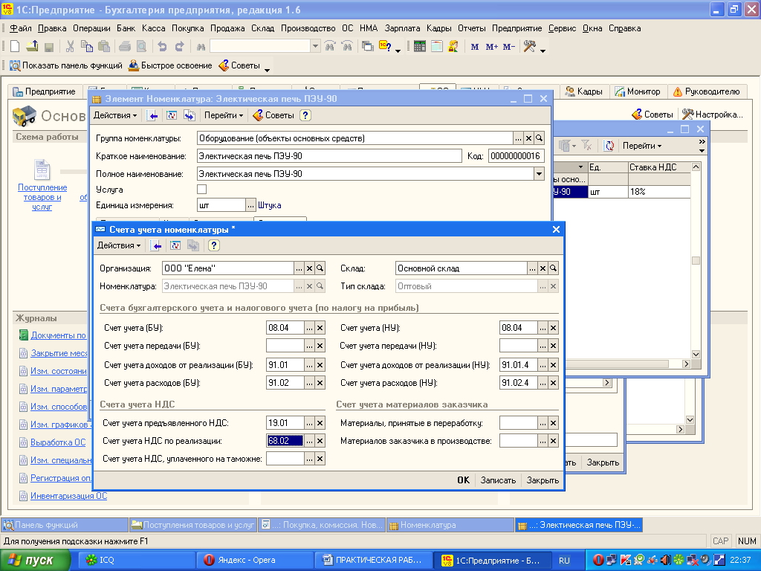Screen dimensions: 761x571
Task: Click Счет учета НДС, уплаченного на таможне field
Action: coord(285,459)
